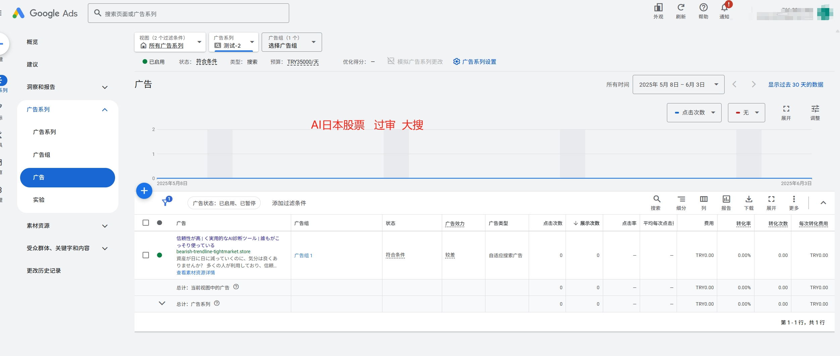This screenshot has width=840, height=356.
Task: Click 查看素材资源详情 link
Action: (x=196, y=272)
